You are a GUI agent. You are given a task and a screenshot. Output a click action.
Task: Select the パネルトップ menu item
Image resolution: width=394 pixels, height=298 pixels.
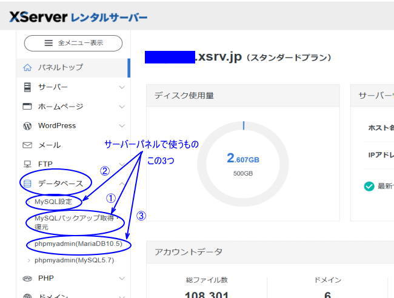[60, 68]
